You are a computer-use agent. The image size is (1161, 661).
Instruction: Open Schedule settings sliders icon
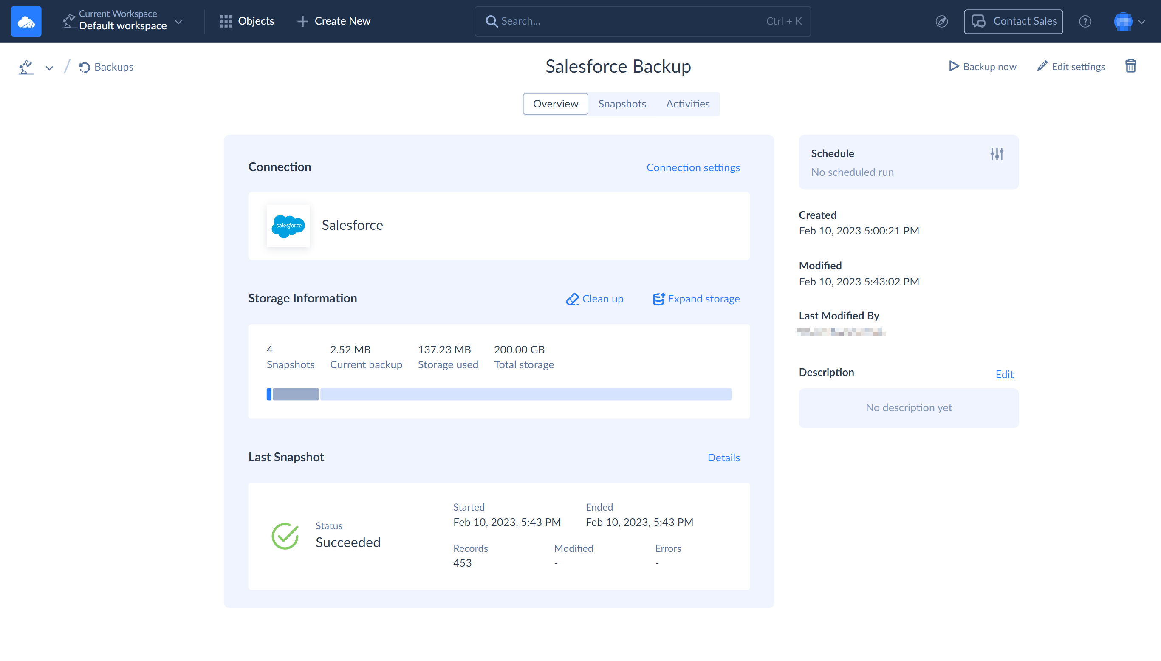coord(997,154)
